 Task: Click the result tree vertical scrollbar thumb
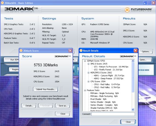click(x=133, y=77)
